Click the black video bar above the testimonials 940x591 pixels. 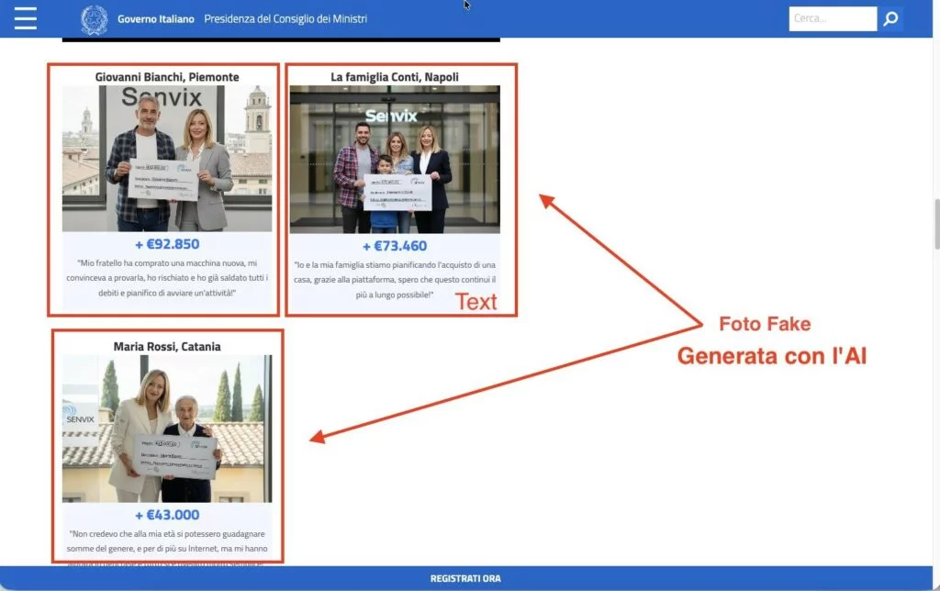(281, 39)
